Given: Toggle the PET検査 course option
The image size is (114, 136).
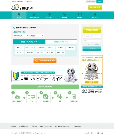Looking at the screenshot, I should [x=60, y=48].
